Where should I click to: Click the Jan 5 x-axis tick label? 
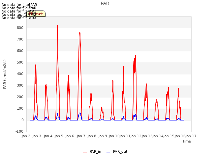(x=59, y=136)
